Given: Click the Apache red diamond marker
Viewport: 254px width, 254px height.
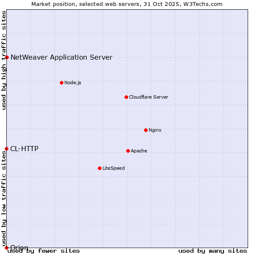Looking at the screenshot, I should [x=128, y=151].
